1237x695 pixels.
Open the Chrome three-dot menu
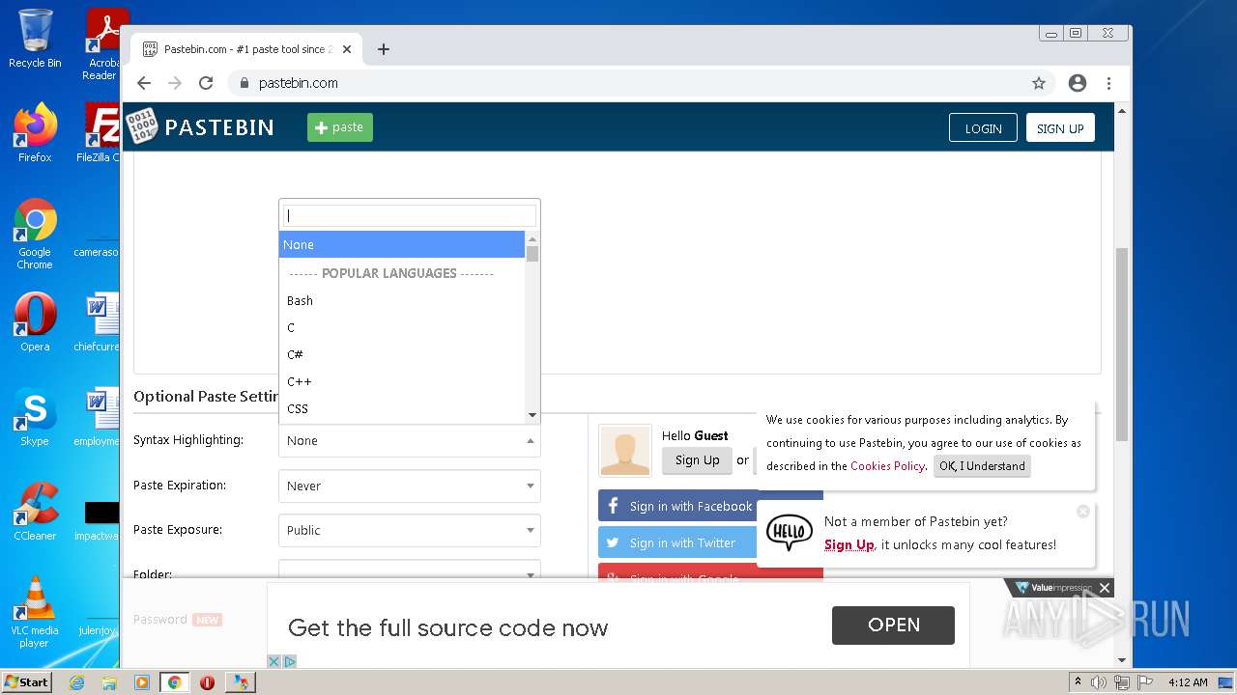point(1108,83)
